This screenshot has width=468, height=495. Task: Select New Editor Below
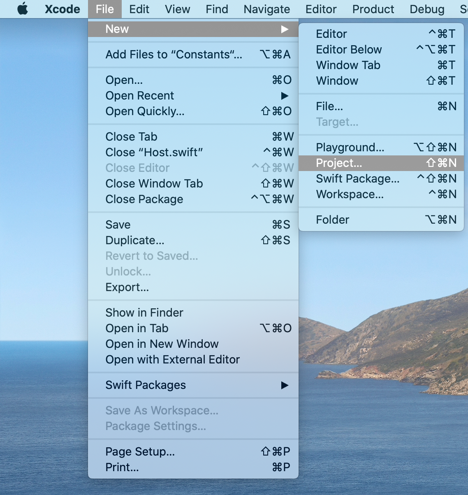click(381, 50)
